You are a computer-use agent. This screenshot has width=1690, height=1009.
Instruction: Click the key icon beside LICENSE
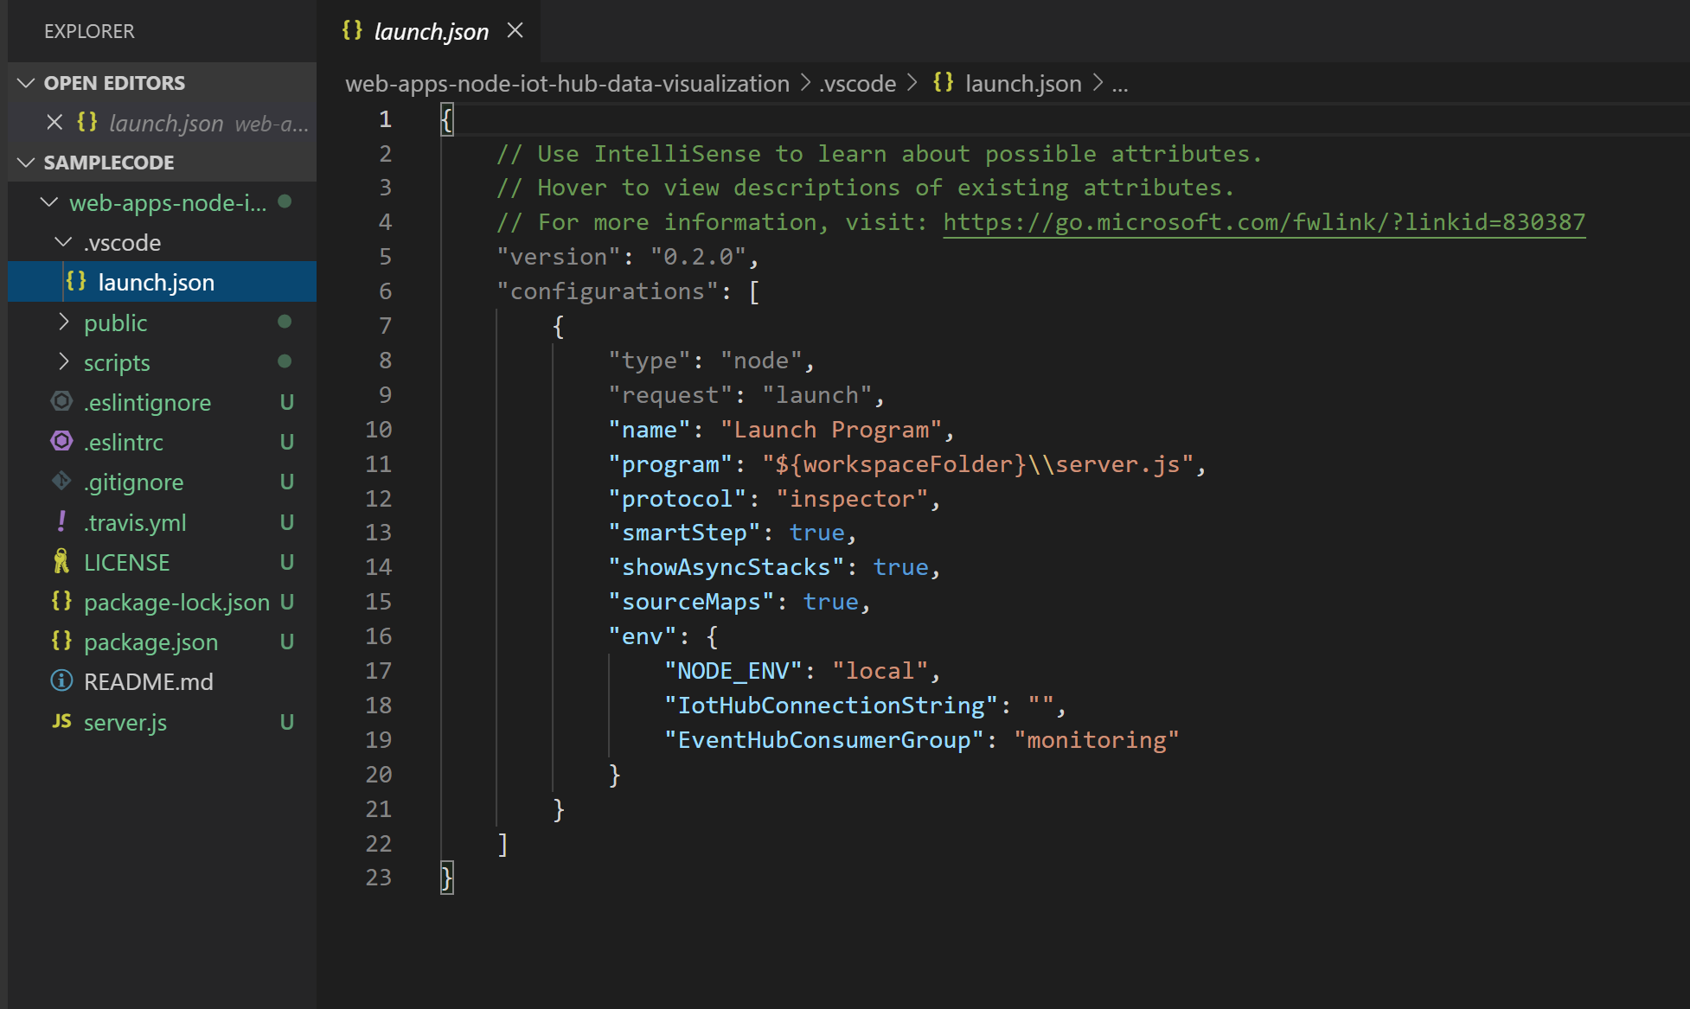click(x=61, y=561)
